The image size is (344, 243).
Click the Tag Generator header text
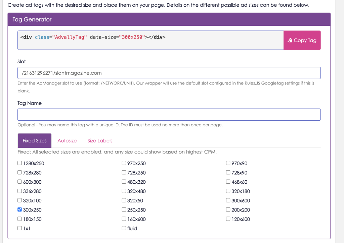(x=32, y=19)
